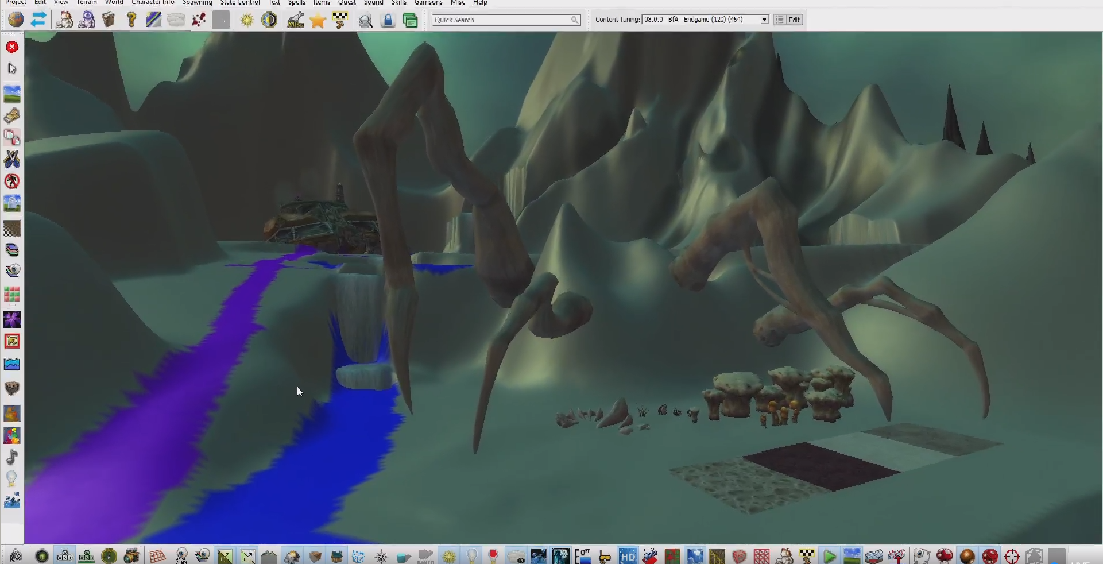Click the blue water icon in sidebar
Screen dimensions: 1103x564
pyautogui.click(x=12, y=364)
